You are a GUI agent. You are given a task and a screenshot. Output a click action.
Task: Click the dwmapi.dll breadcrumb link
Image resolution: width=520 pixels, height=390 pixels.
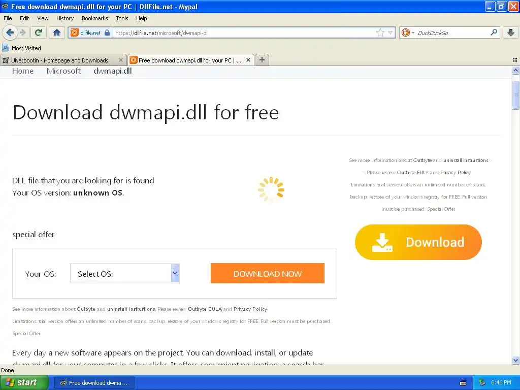pyautogui.click(x=112, y=71)
